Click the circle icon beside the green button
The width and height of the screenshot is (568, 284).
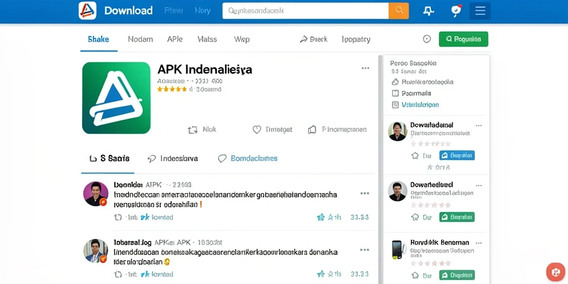tap(427, 39)
